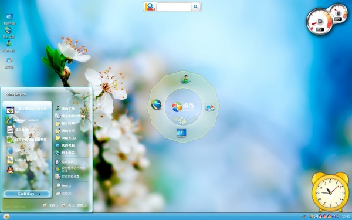Viewport: 352px width, 220px height.
Task: Click the 桌秀 logo in the dock center
Action: 183,107
